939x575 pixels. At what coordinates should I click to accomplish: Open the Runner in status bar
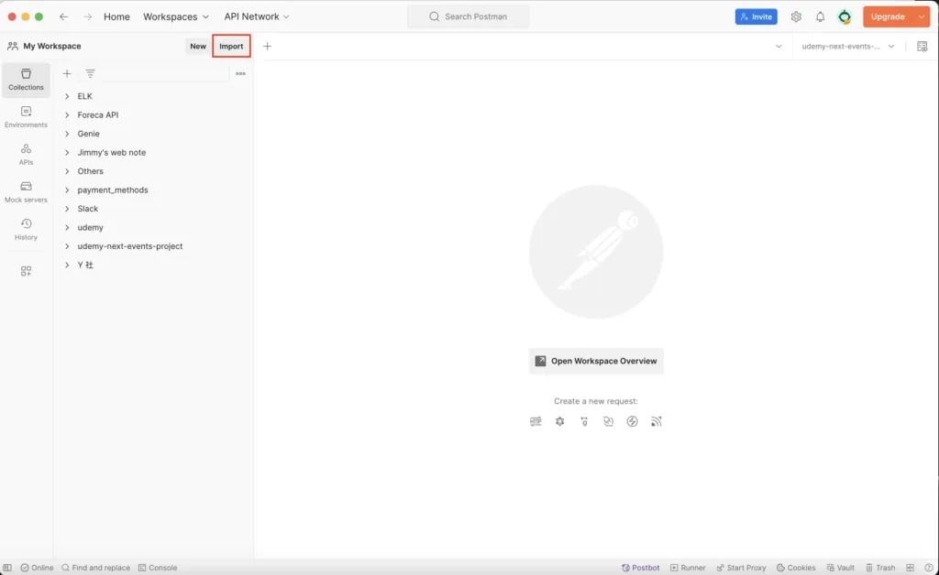[688, 568]
